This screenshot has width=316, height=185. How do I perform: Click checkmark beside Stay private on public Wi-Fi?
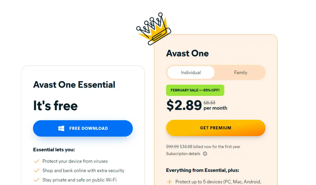37,180
